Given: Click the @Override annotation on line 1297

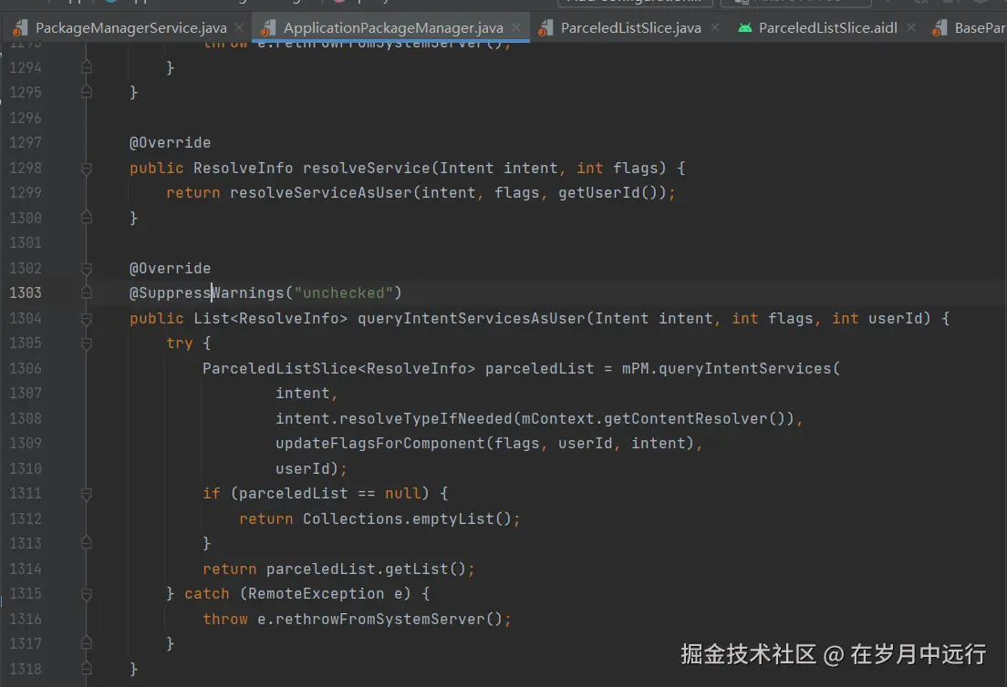Looking at the screenshot, I should pos(171,142).
